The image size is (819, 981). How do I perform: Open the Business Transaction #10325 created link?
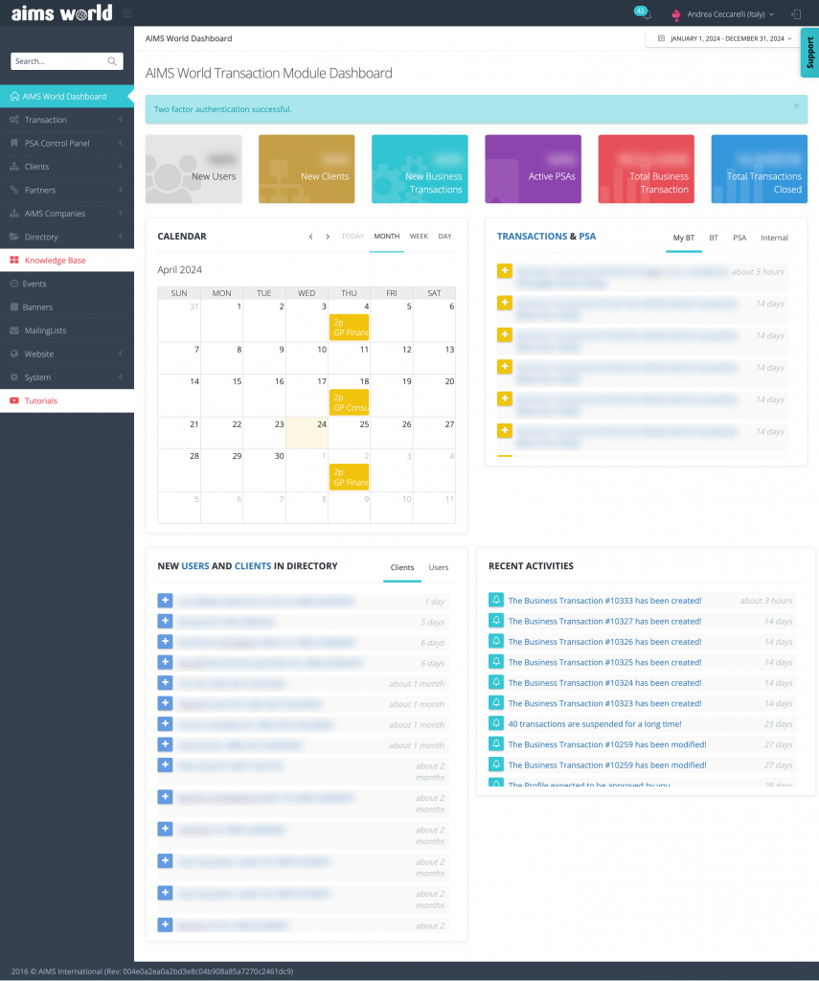[x=604, y=663]
